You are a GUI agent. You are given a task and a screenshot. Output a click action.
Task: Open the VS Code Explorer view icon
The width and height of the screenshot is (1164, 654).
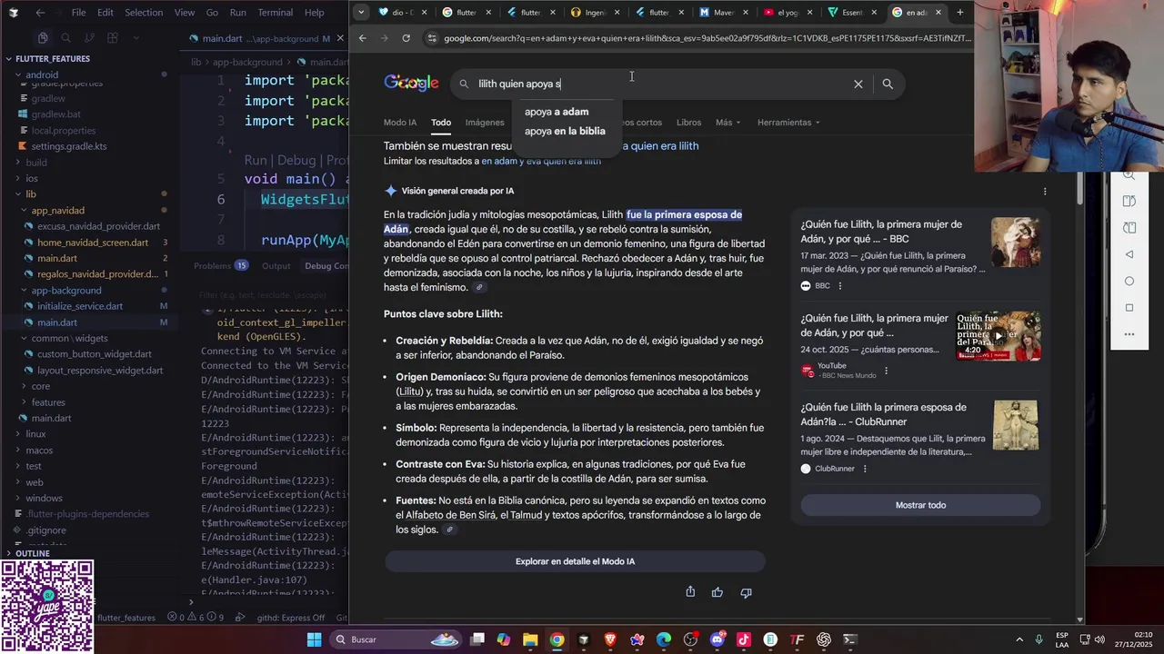[x=43, y=38]
